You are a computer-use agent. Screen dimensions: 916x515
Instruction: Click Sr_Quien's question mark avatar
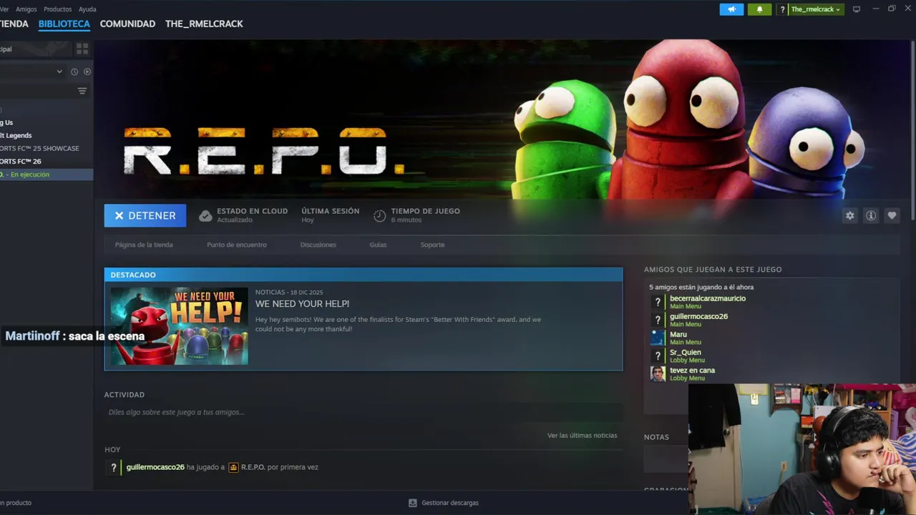(x=658, y=355)
